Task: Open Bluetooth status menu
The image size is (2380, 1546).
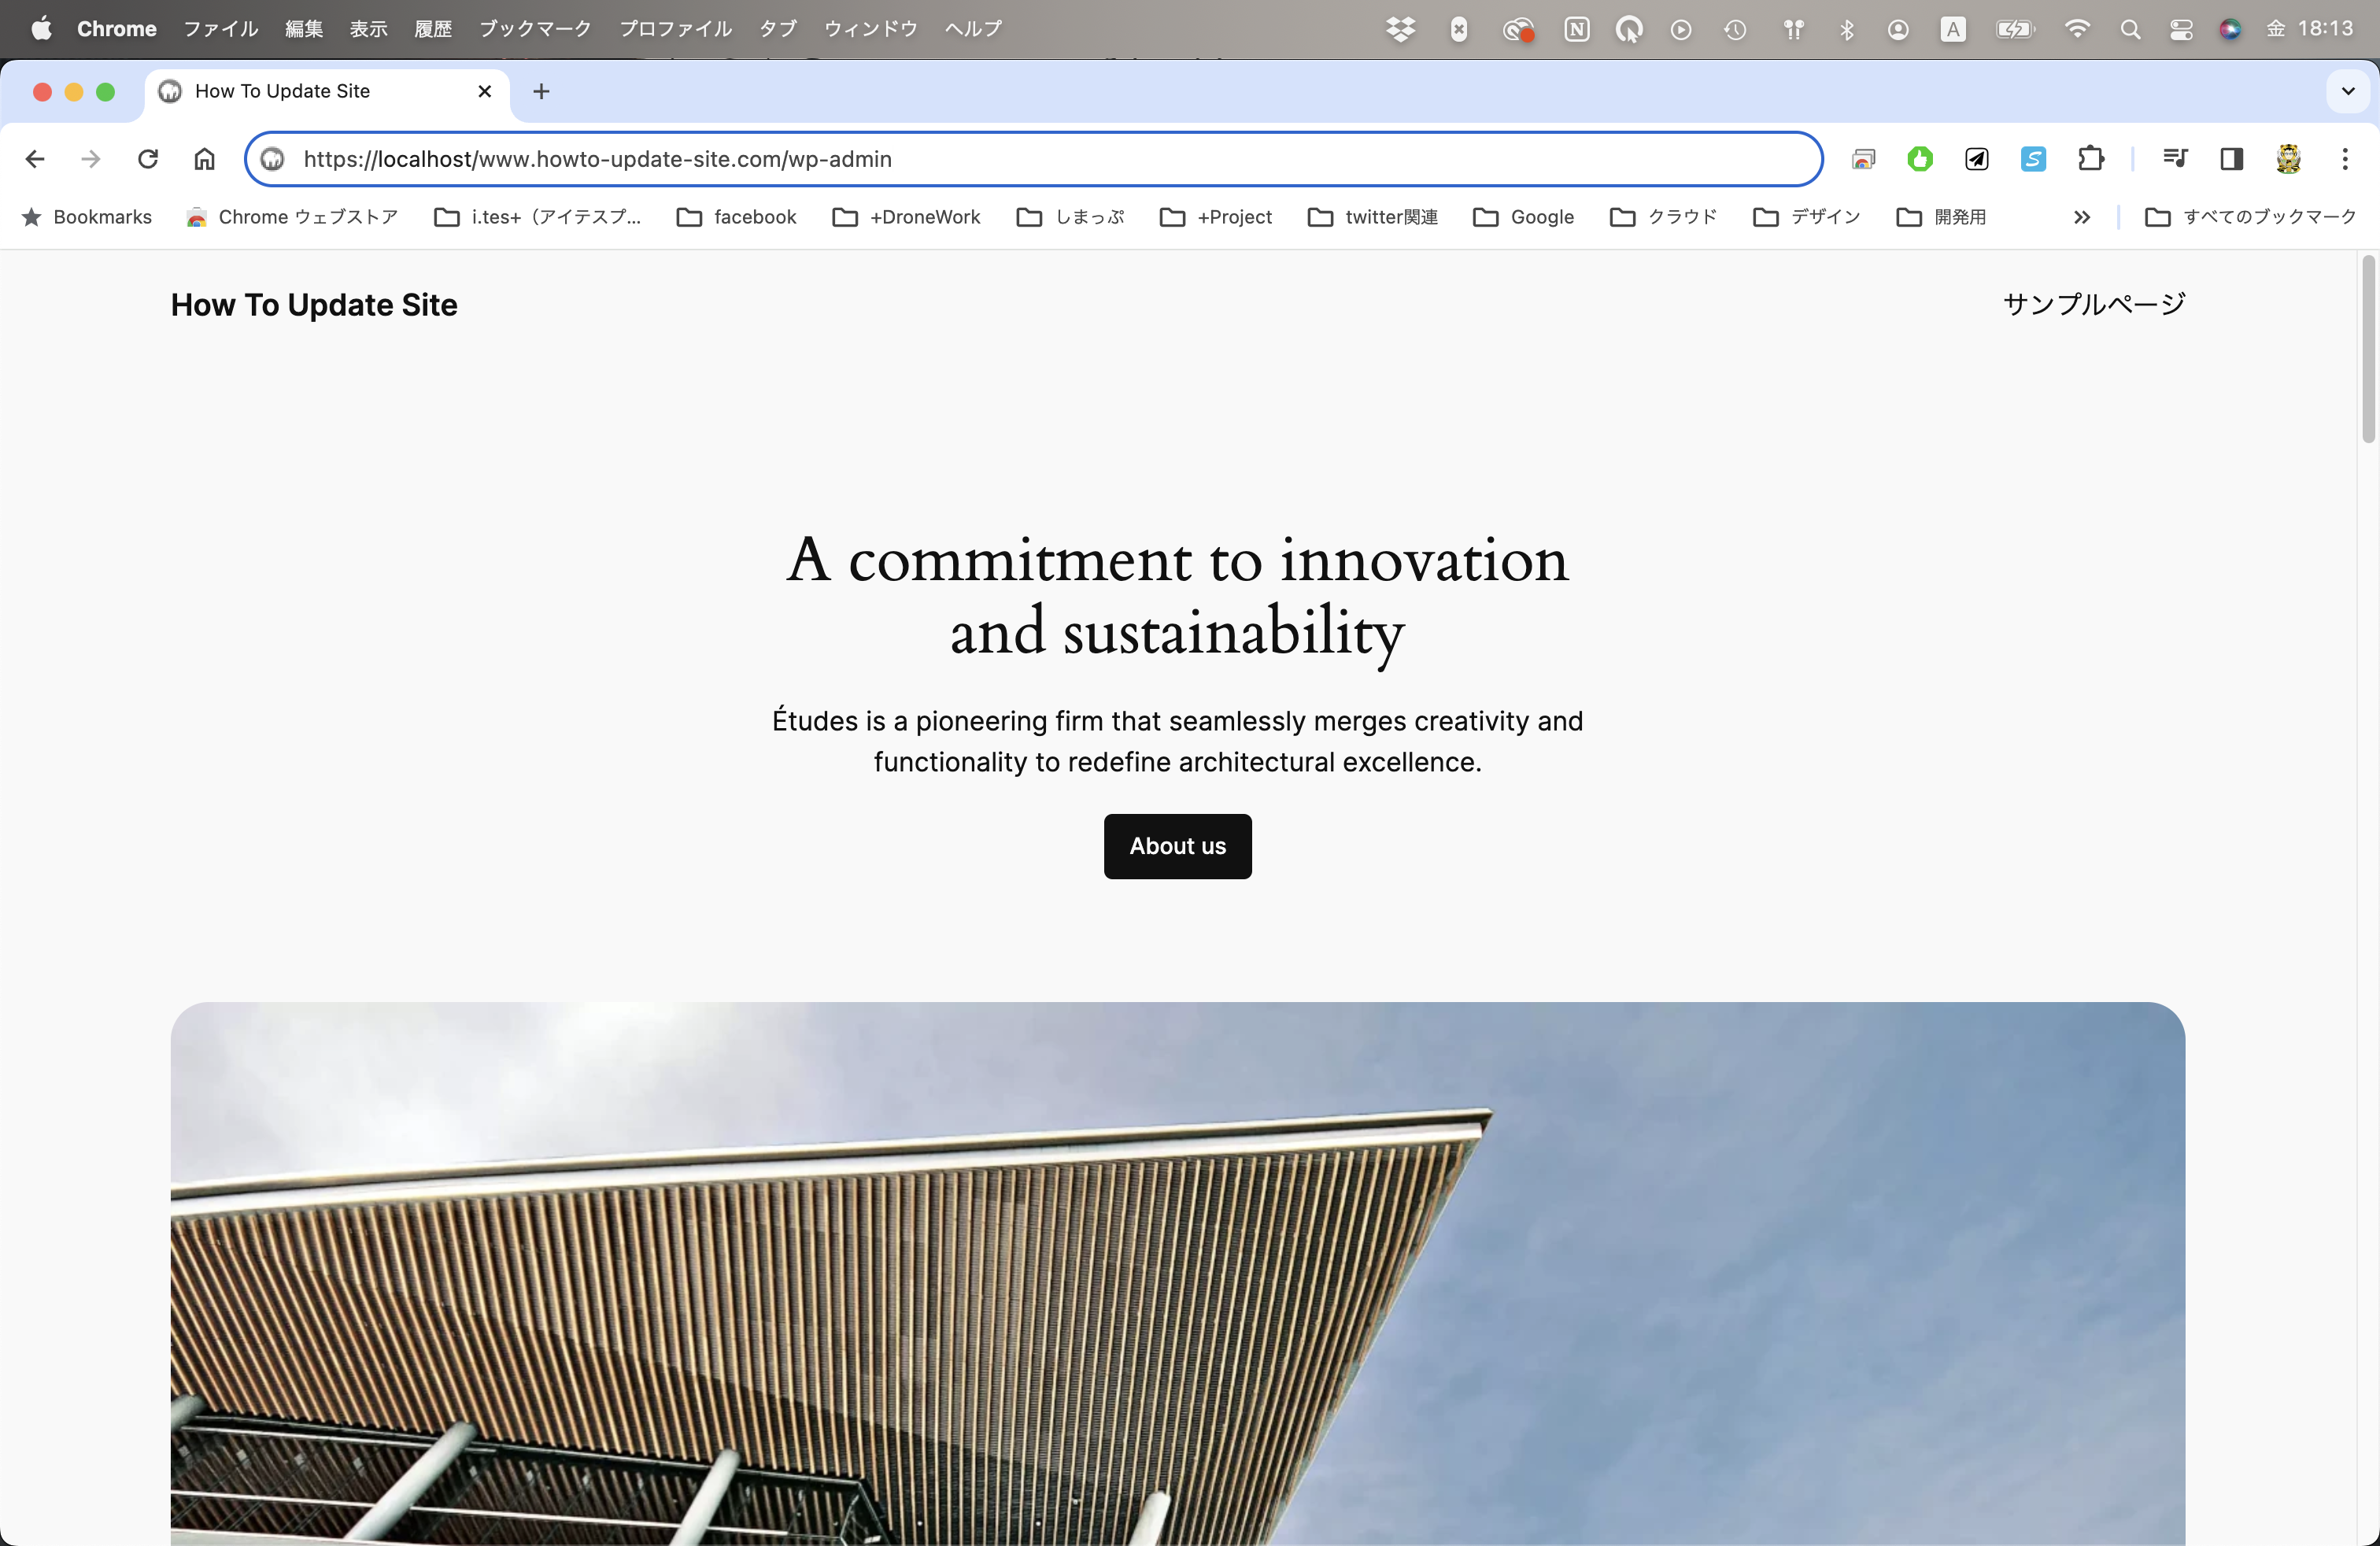Action: coord(1847,29)
